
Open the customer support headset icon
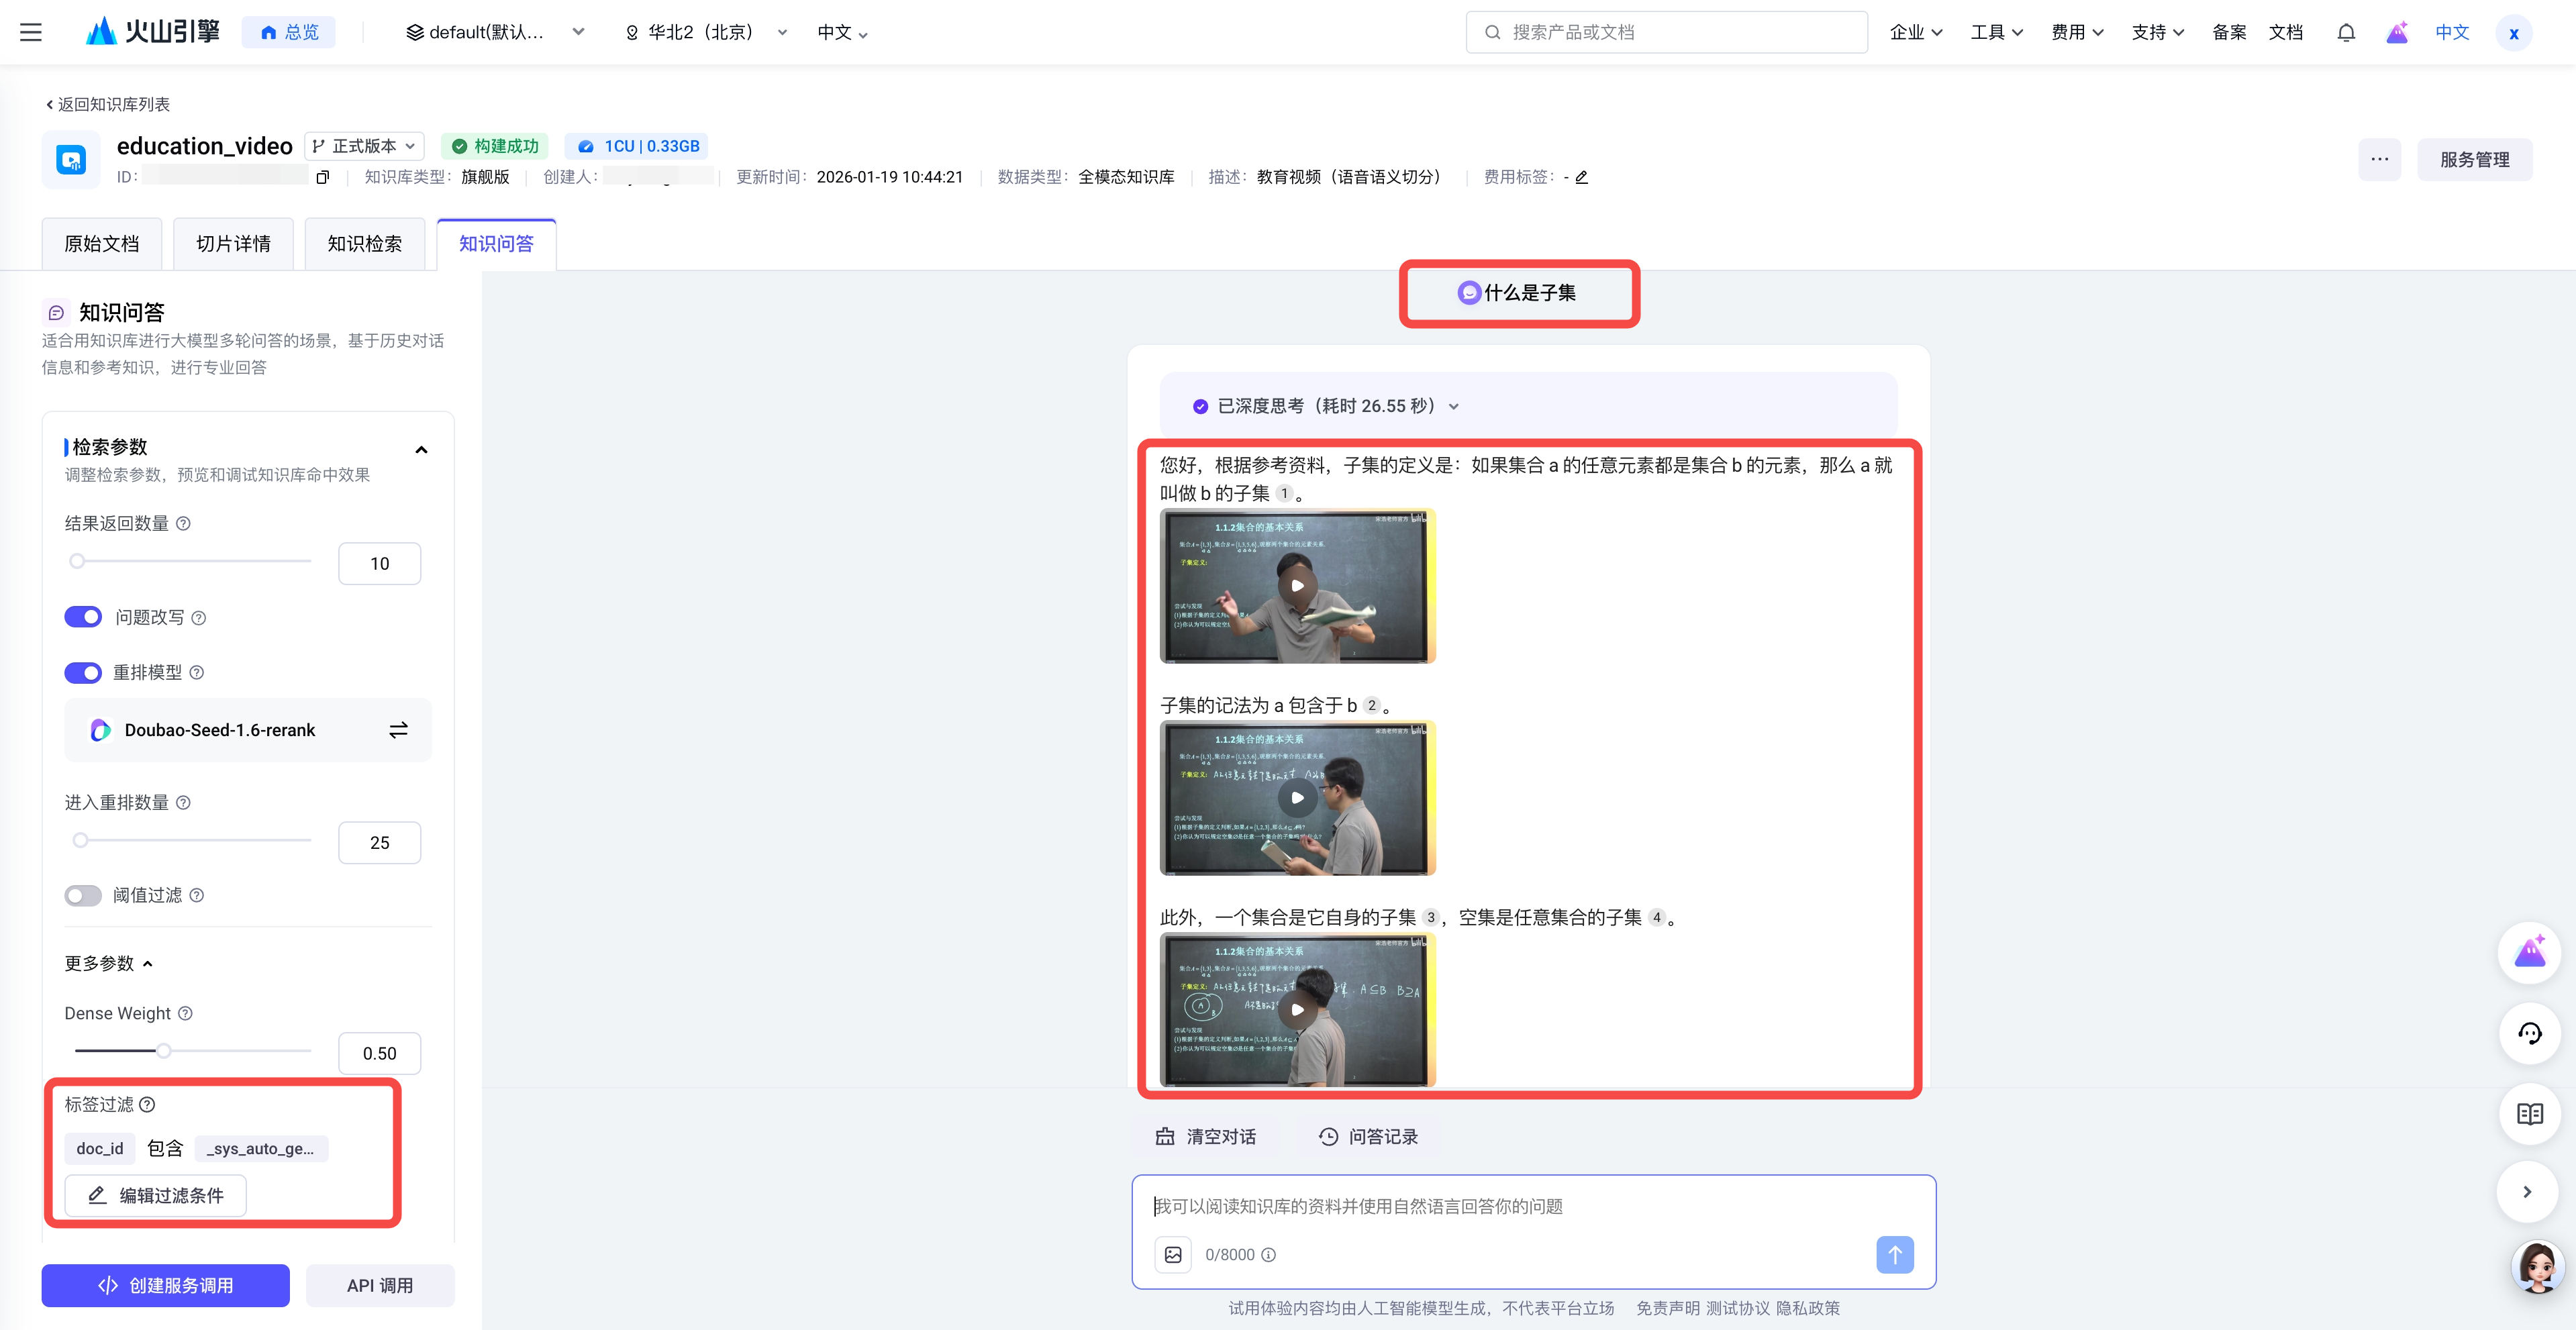[2529, 1033]
